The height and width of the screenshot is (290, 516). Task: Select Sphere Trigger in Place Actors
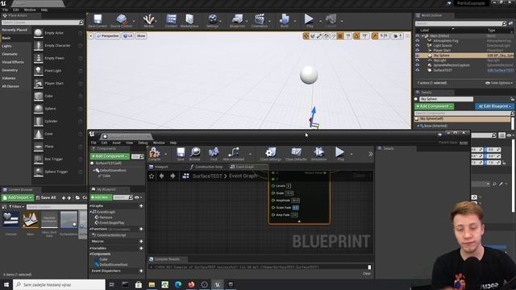click(x=58, y=172)
